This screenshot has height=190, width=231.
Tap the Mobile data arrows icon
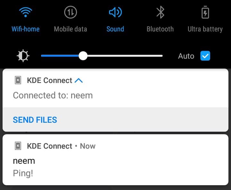point(70,12)
